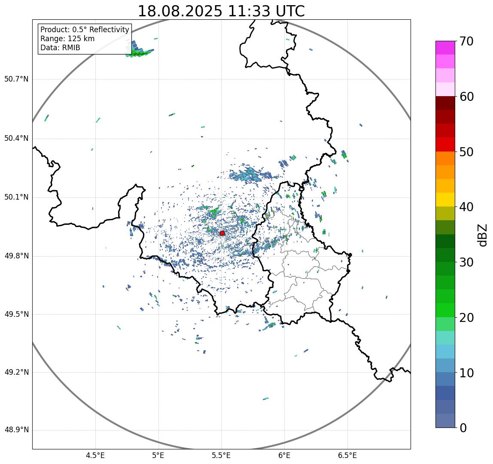Click the 50.1°N latitude label
This screenshot has height=464, width=493.
point(16,197)
